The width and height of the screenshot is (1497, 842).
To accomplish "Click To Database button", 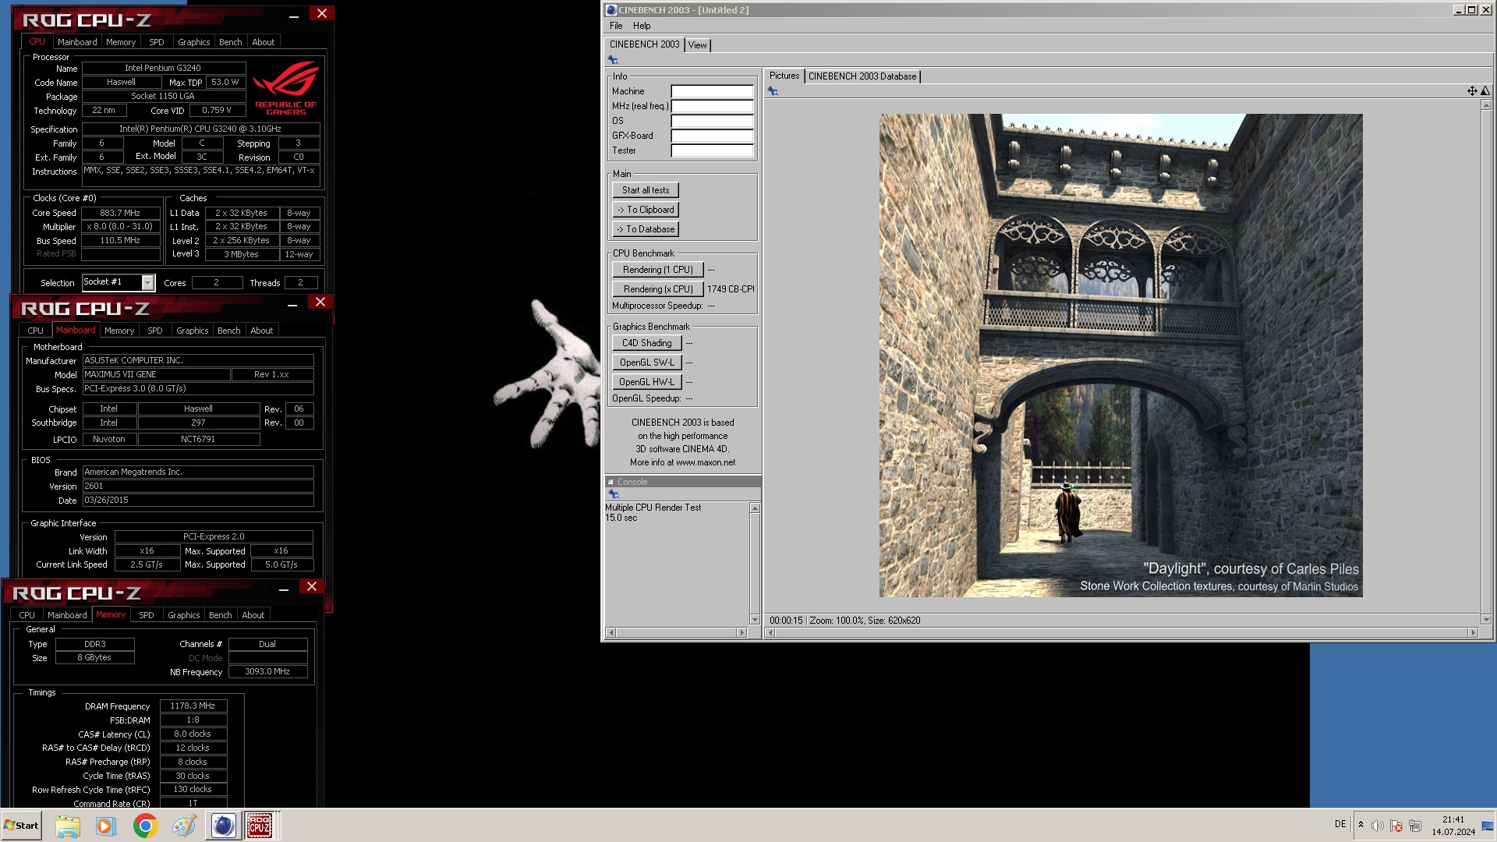I will pos(646,229).
